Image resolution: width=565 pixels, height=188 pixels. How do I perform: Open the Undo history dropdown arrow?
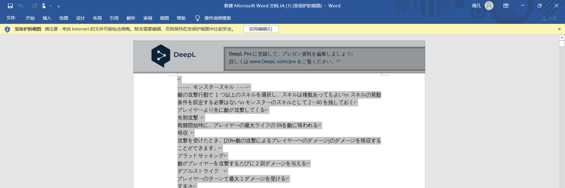tap(27, 6)
